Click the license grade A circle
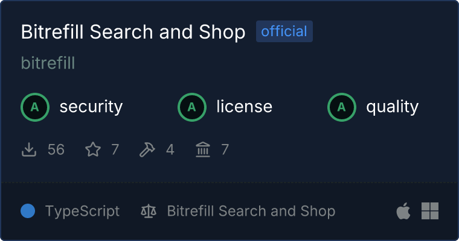The image size is (459, 241). coord(191,107)
